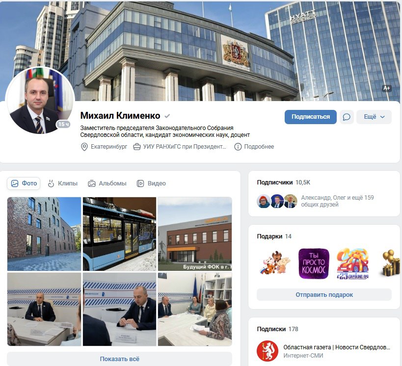Click the Екатеринбург location pin icon
The width and height of the screenshot is (402, 366).
pyautogui.click(x=84, y=147)
